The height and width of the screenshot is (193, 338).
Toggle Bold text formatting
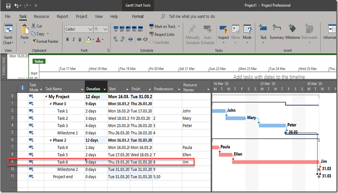pyautogui.click(x=68, y=39)
